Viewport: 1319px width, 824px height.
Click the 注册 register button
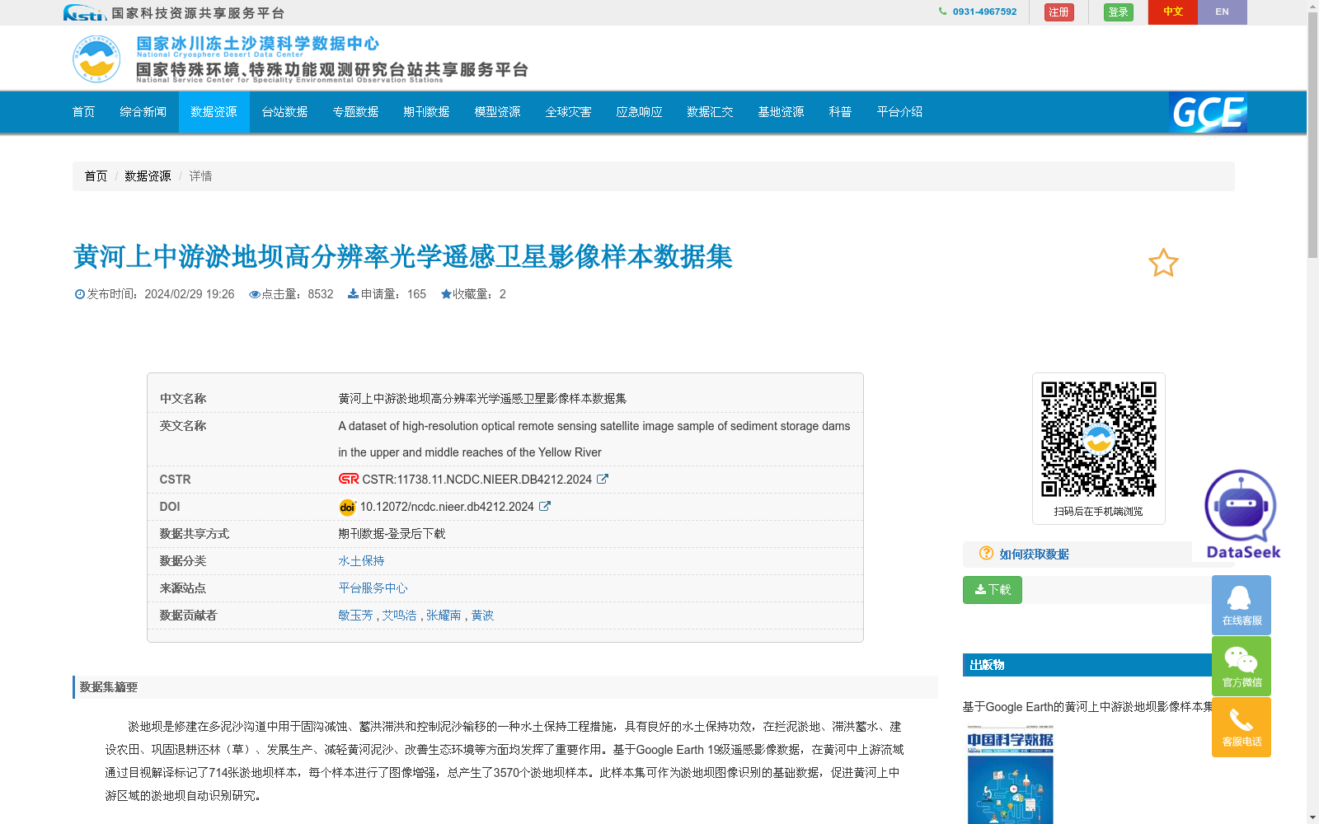click(1059, 12)
